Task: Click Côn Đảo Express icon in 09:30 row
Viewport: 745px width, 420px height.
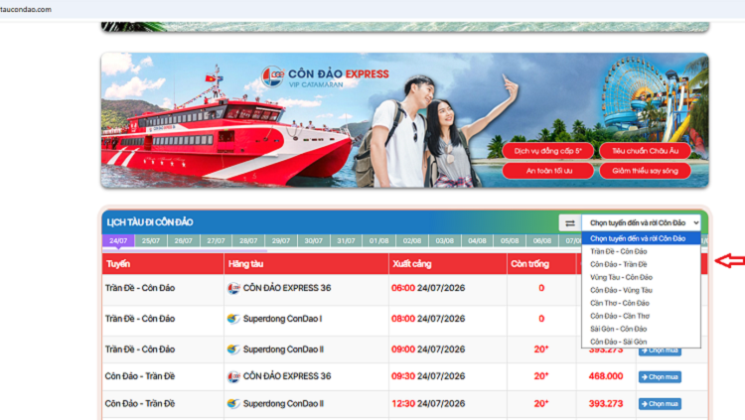Action: point(233,376)
